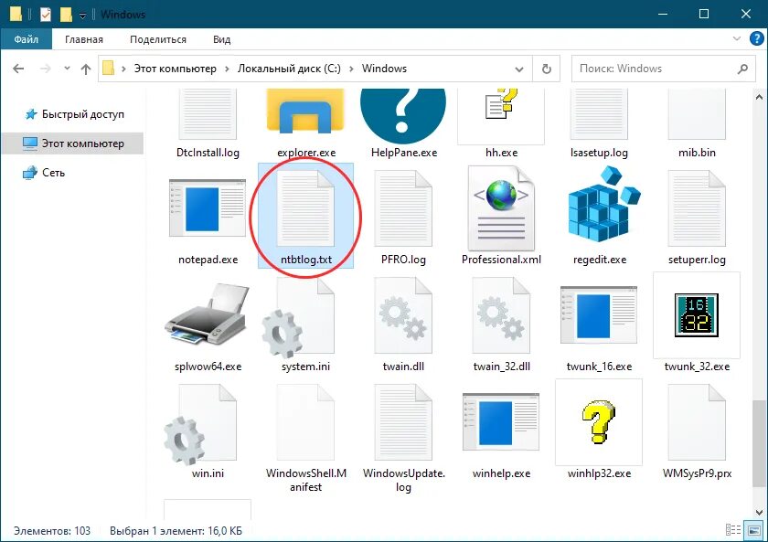Select the ntbtlog.txt file icon

click(305, 208)
